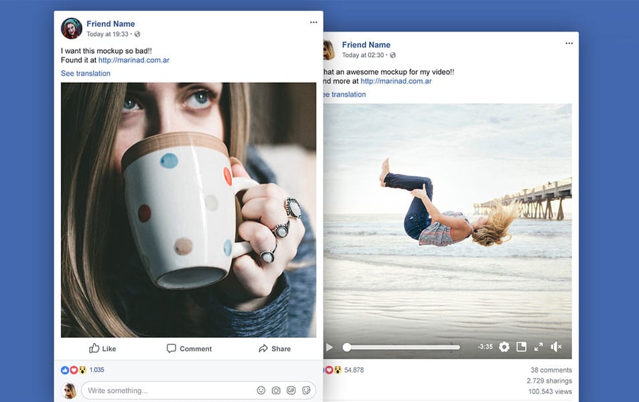The image size is (639, 402).
Task: Add a sticker to your comment
Action: tap(305, 390)
